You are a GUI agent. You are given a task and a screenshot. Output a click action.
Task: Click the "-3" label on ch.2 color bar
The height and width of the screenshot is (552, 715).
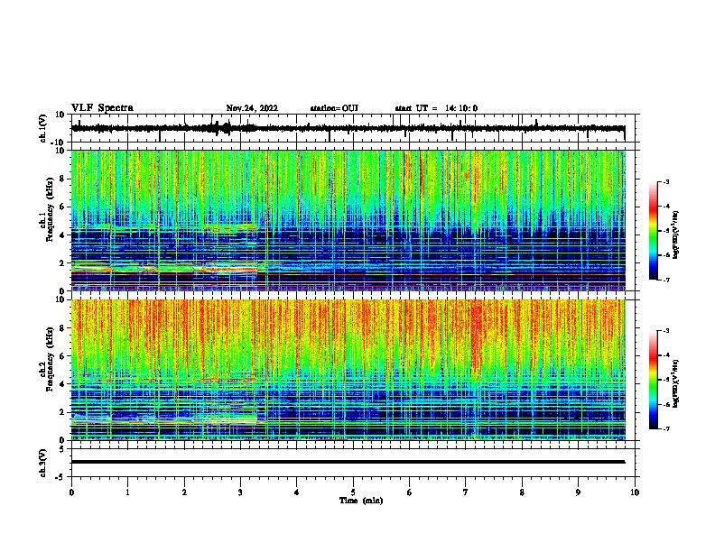coord(665,331)
